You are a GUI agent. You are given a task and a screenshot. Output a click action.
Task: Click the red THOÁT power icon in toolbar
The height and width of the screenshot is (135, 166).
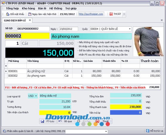pos(111,14)
